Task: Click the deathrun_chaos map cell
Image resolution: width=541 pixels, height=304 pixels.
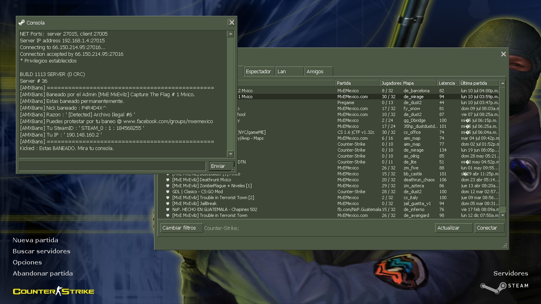Action: [x=419, y=180]
